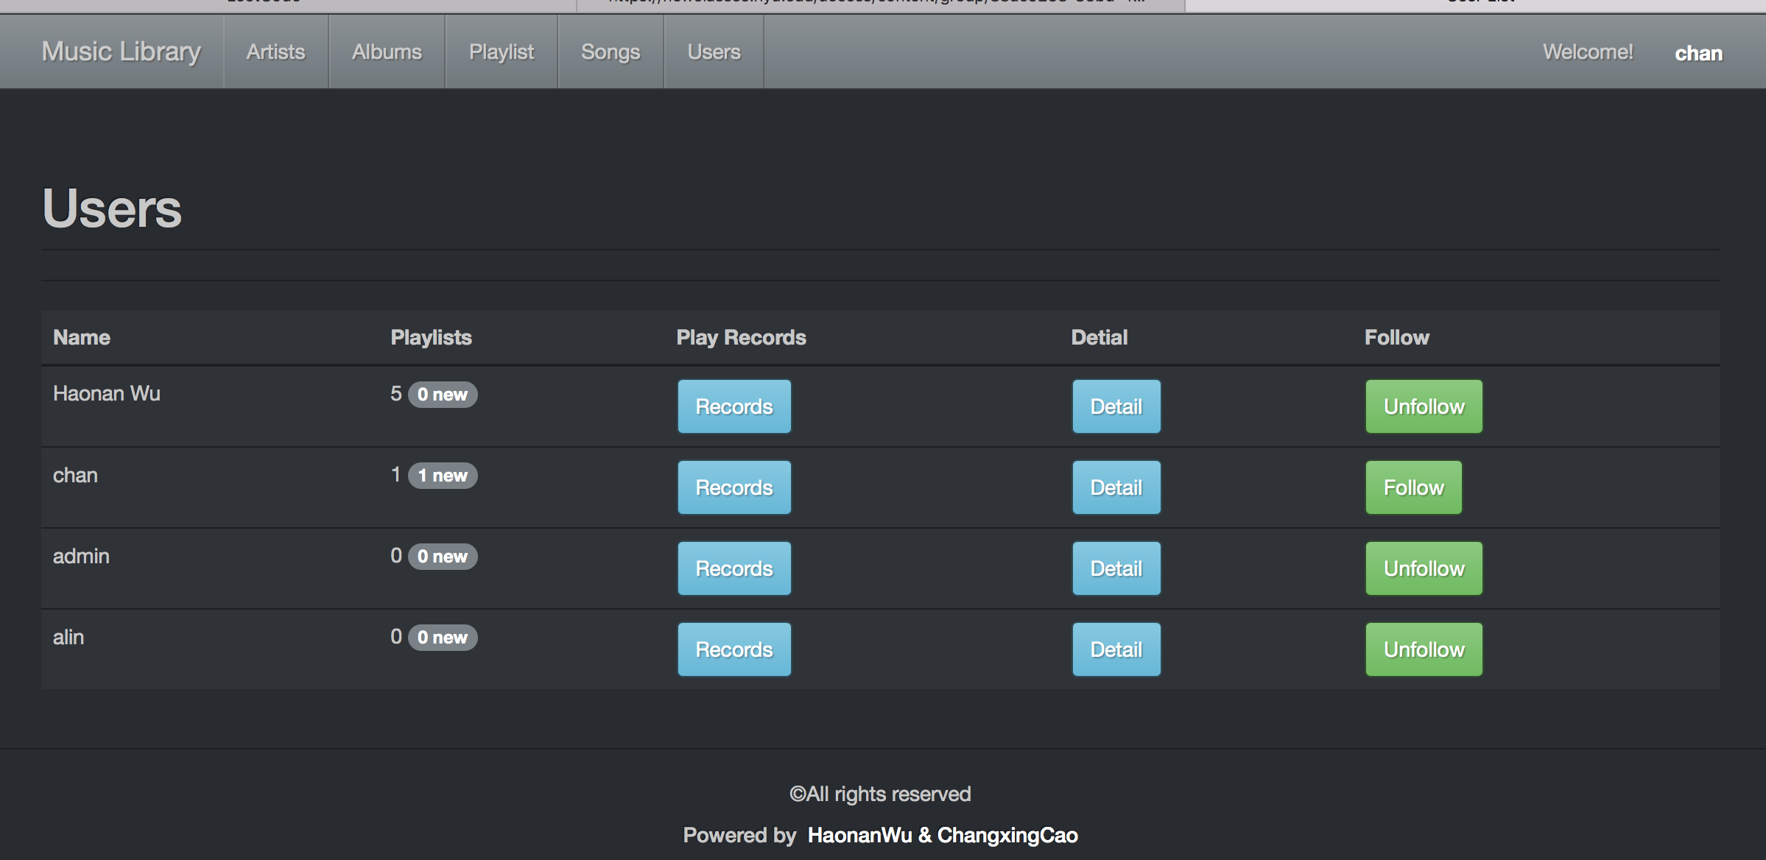The image size is (1766, 860).
Task: View Records for admin
Action: coord(734,568)
